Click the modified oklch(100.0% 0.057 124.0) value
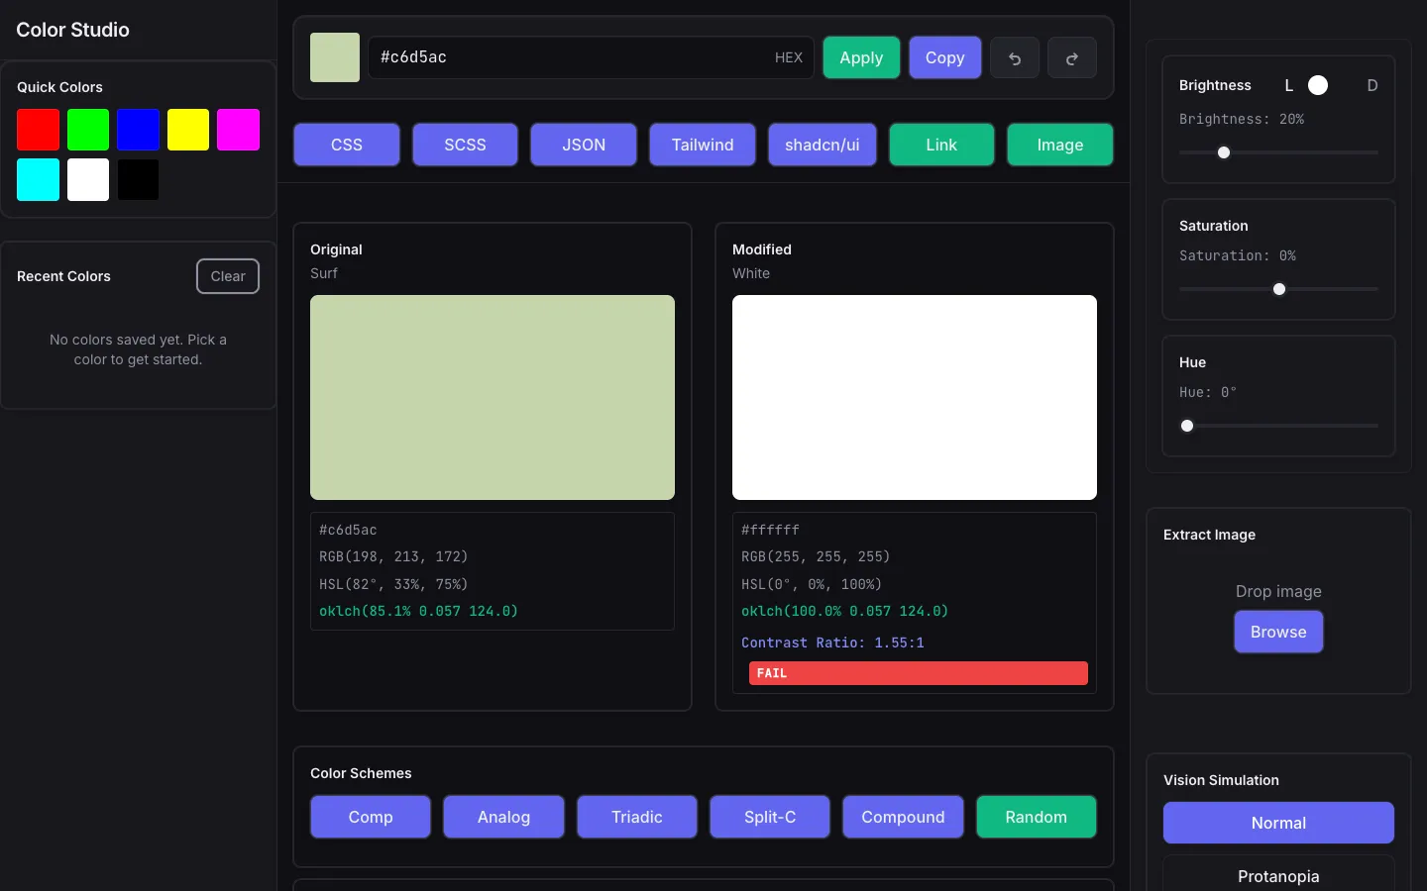The height and width of the screenshot is (891, 1427). coord(844,611)
